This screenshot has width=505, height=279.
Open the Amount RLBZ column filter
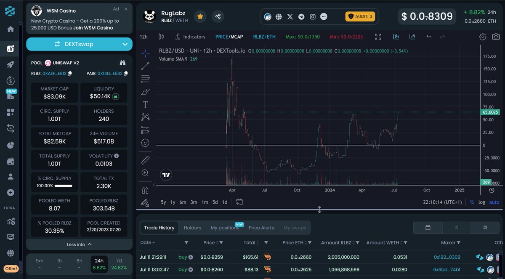(357, 242)
